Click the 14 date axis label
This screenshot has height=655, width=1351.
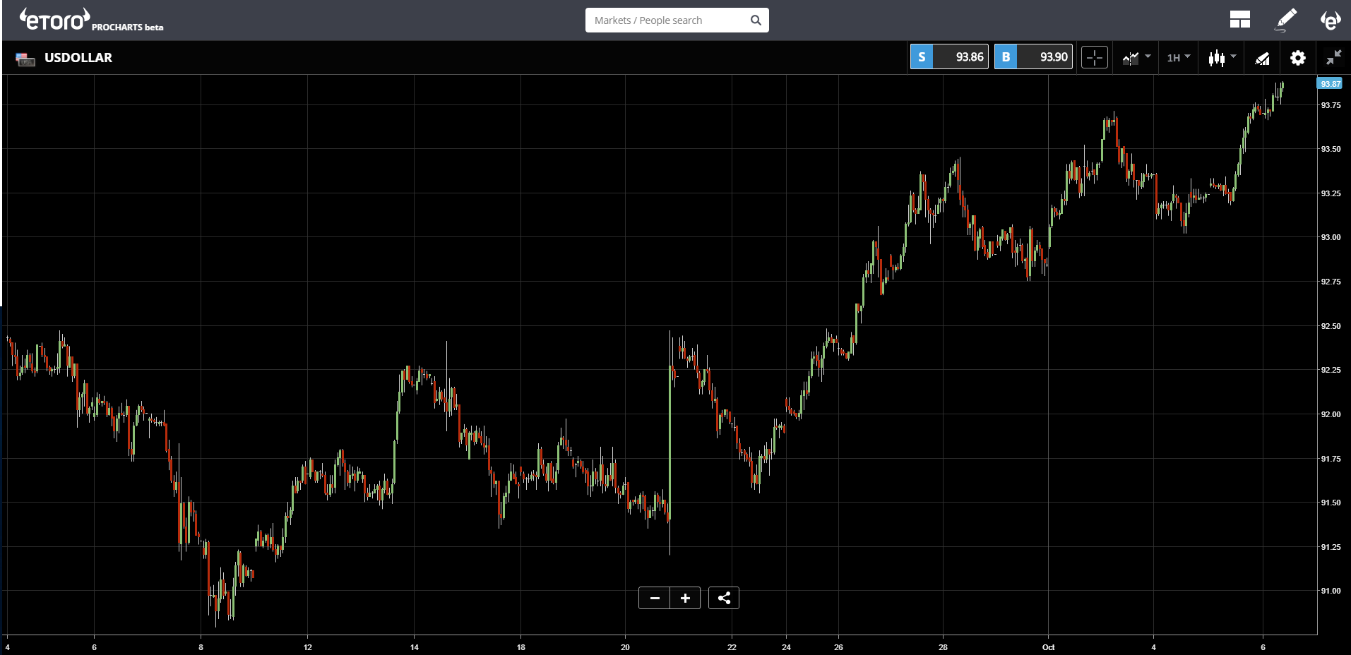point(415,647)
